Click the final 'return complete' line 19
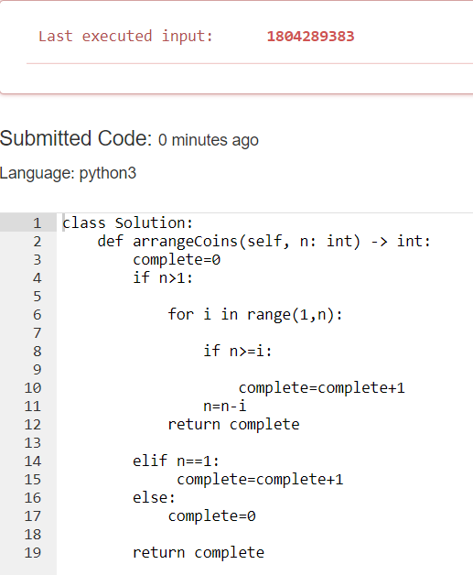This screenshot has width=473, height=575. point(199,553)
